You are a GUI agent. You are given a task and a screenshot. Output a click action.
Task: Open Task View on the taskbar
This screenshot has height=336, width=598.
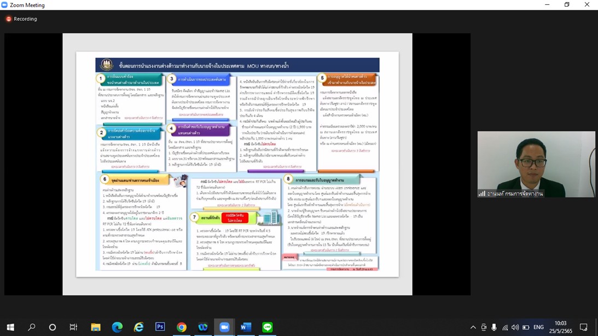73,327
